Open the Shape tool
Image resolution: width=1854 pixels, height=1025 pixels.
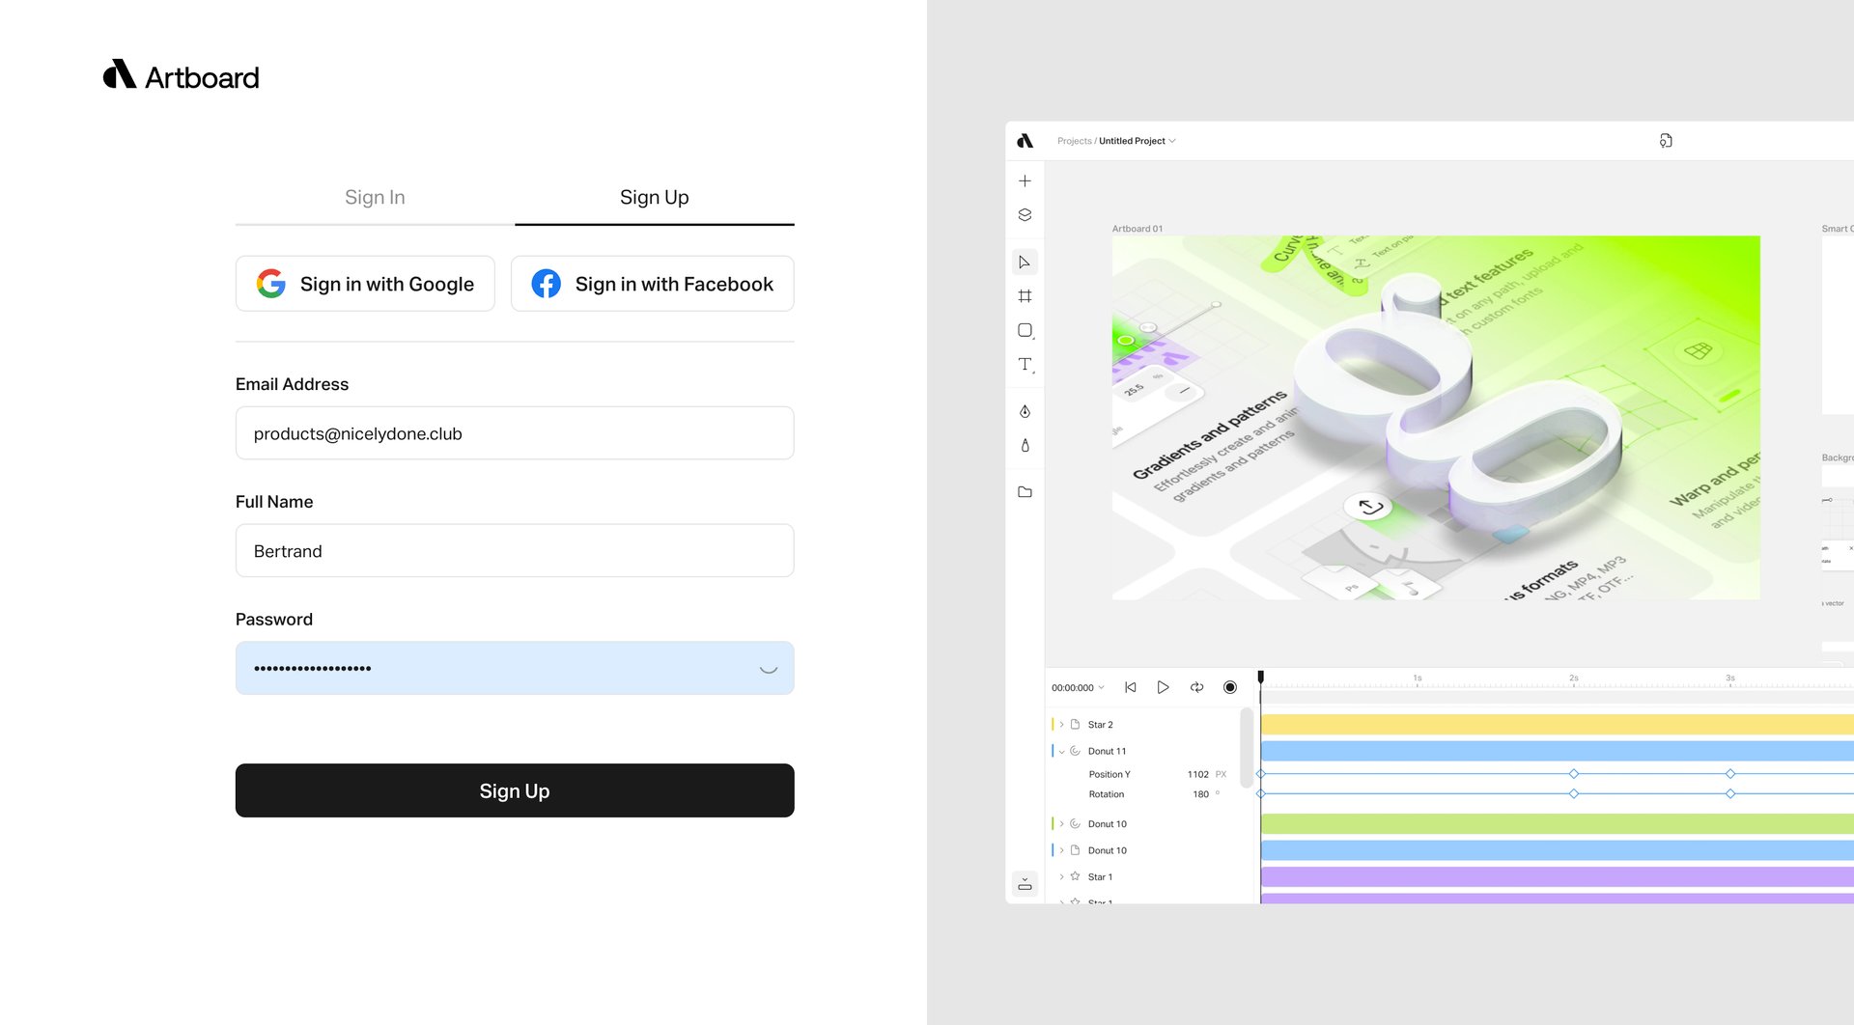[1025, 330]
